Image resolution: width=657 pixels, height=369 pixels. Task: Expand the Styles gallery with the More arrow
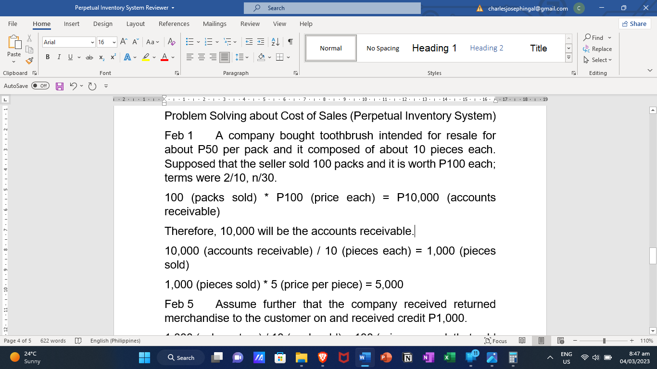click(x=569, y=58)
